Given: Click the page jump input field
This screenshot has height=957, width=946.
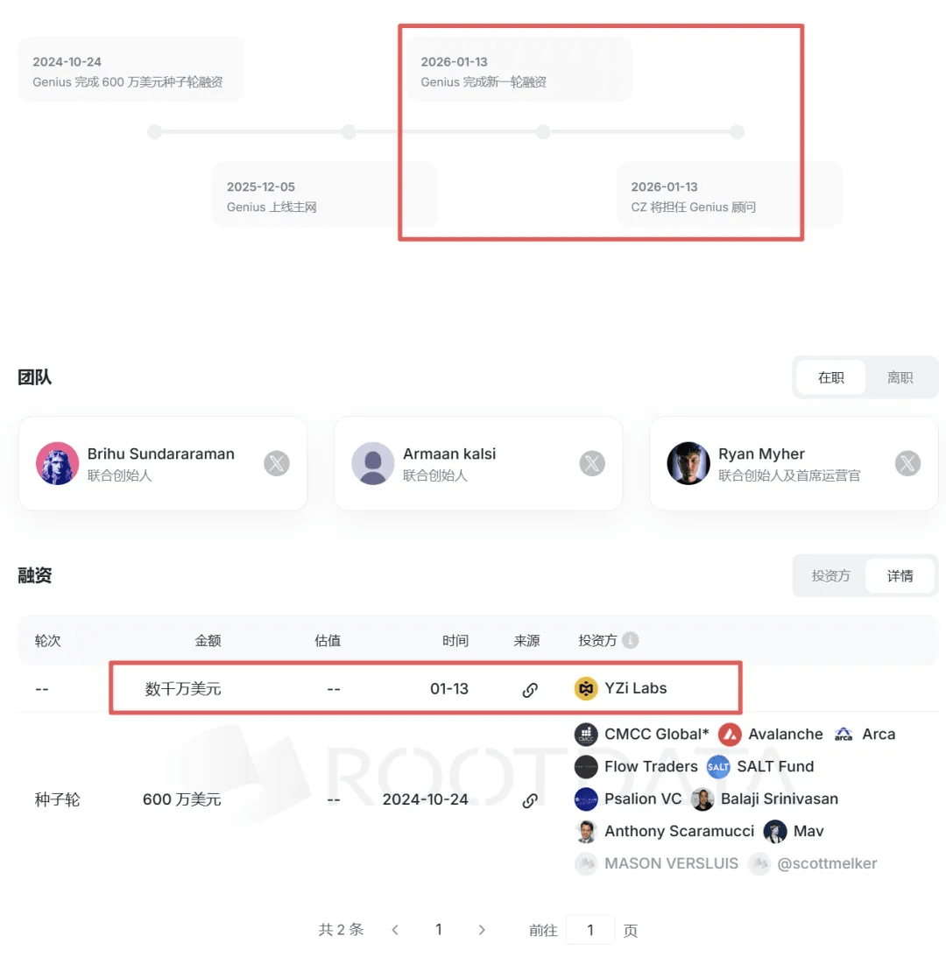Looking at the screenshot, I should tap(590, 930).
